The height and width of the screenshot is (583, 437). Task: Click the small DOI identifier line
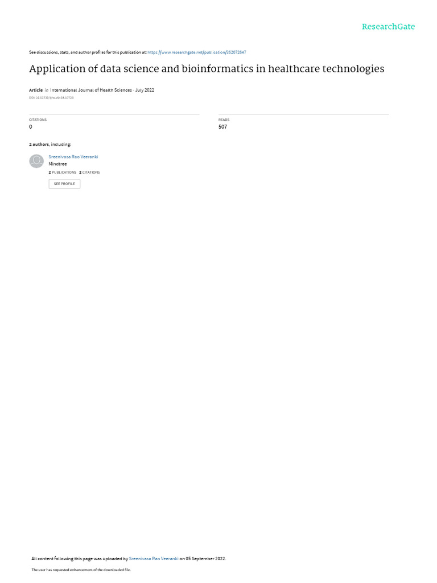51,98
